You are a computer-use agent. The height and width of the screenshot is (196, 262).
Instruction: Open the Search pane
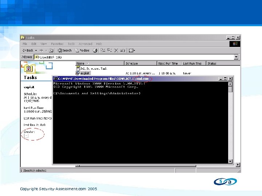click(x=64, y=50)
